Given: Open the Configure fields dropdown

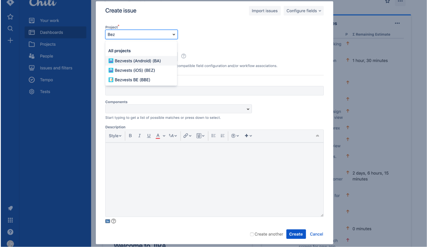Looking at the screenshot, I should point(304,10).
